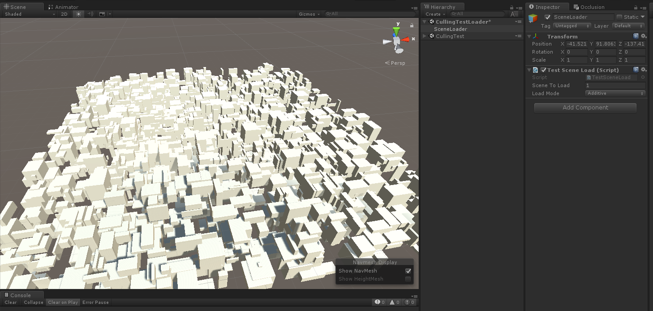This screenshot has width=653, height=311.
Task: Click the Script object picker circle
Action: [x=643, y=77]
